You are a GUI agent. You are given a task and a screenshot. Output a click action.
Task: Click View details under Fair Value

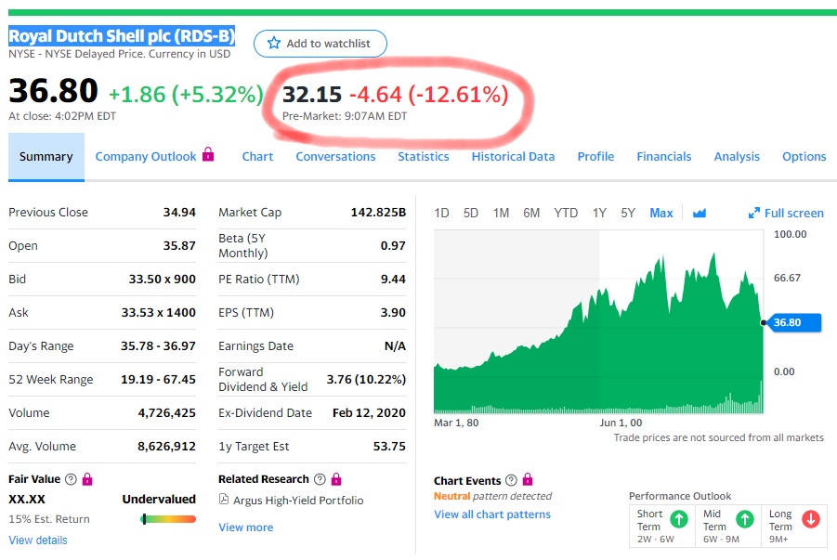point(38,540)
